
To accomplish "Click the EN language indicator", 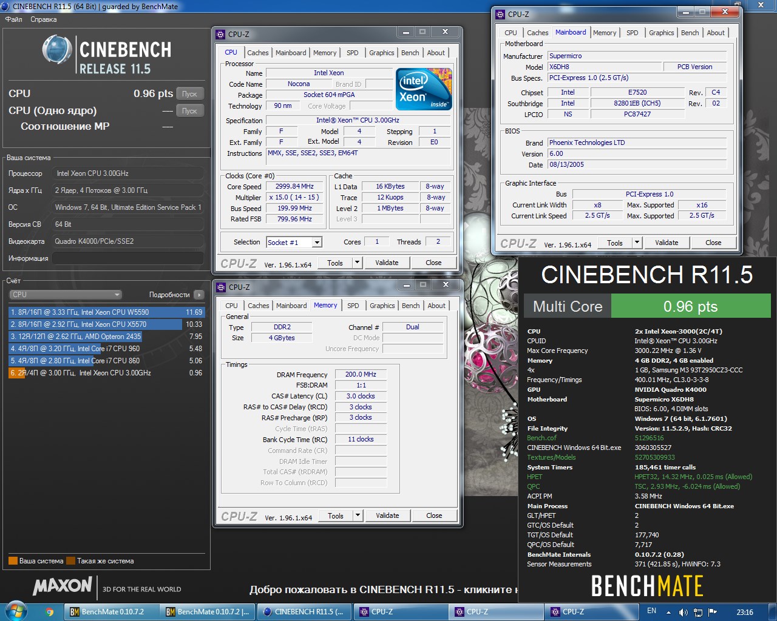I will (651, 611).
